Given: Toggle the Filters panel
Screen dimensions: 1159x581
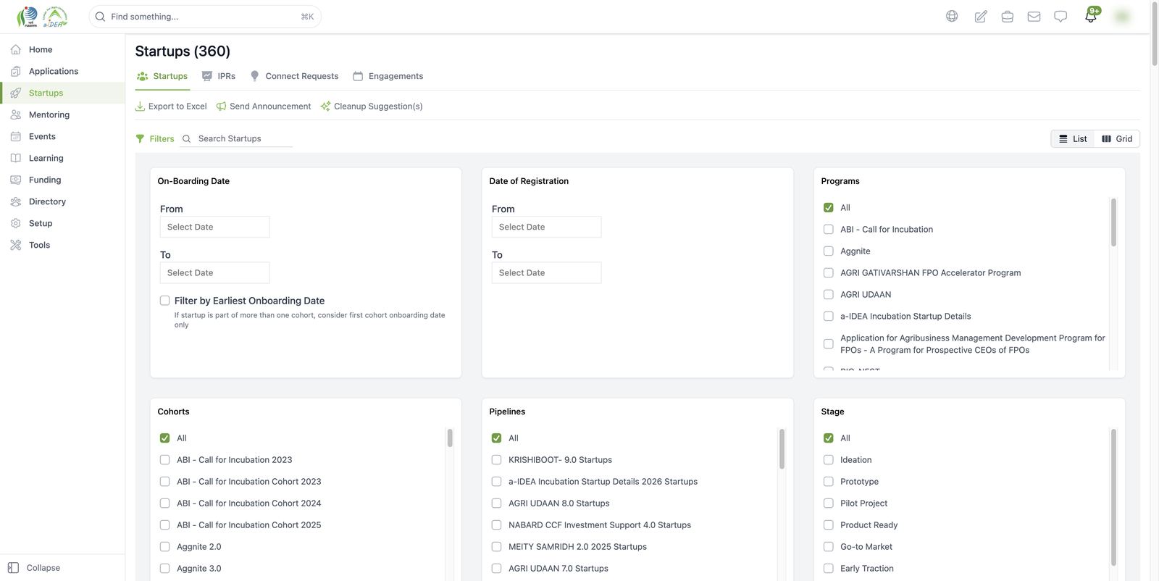Looking at the screenshot, I should tap(155, 138).
